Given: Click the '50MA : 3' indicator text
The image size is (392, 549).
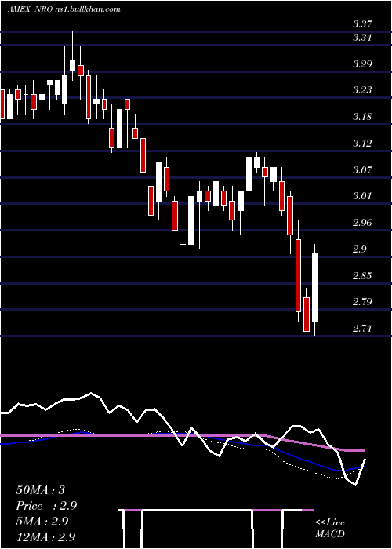Looking at the screenshot, I should (40, 490).
